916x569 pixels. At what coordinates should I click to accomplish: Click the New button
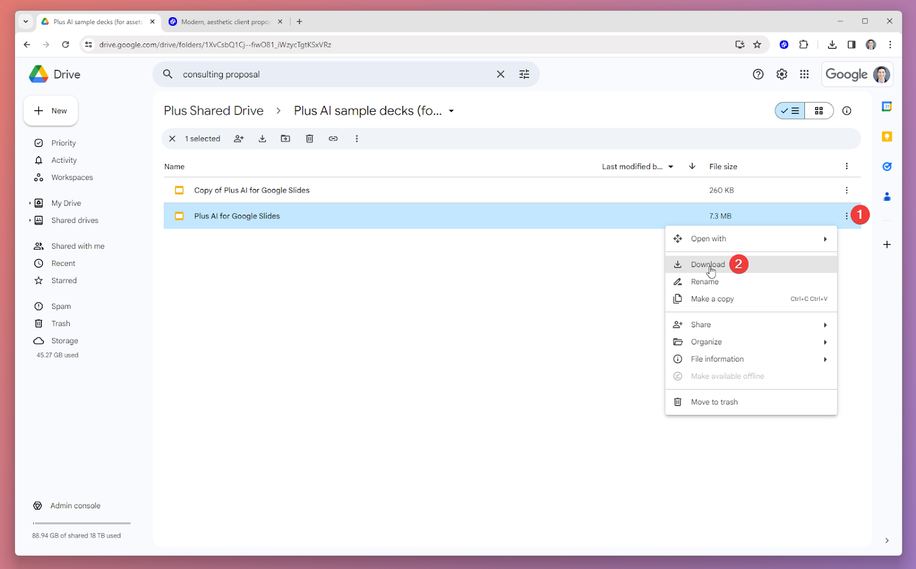(x=51, y=111)
